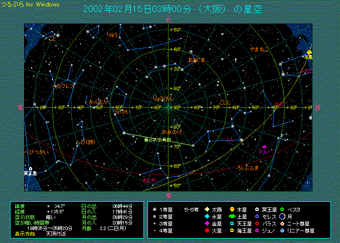Select the magenta Venus (金星) diamond in legend
This screenshot has height=243, width=340.
click(207, 223)
